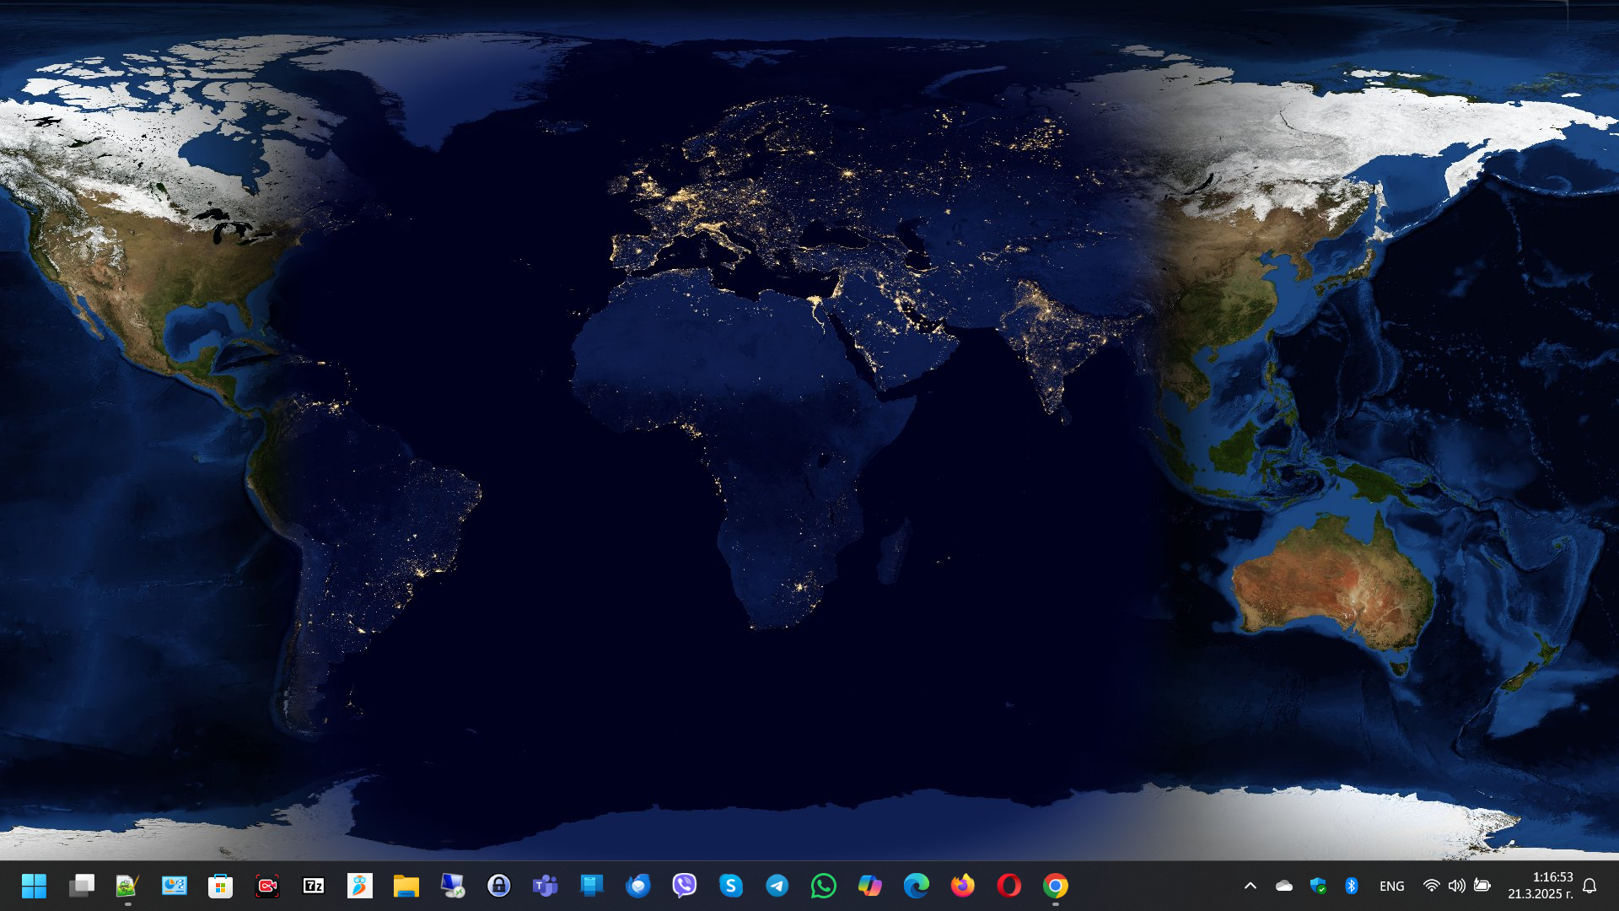Open the Windows Start menu
The image size is (1619, 911).
(x=35, y=886)
